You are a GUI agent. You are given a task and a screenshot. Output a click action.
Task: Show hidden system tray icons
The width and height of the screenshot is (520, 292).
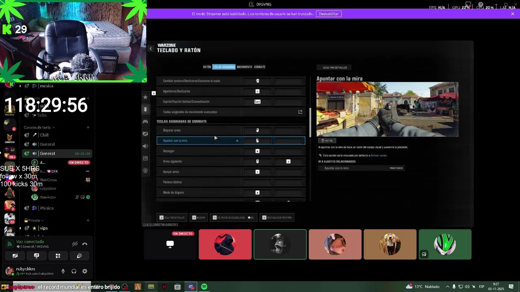(x=448, y=287)
